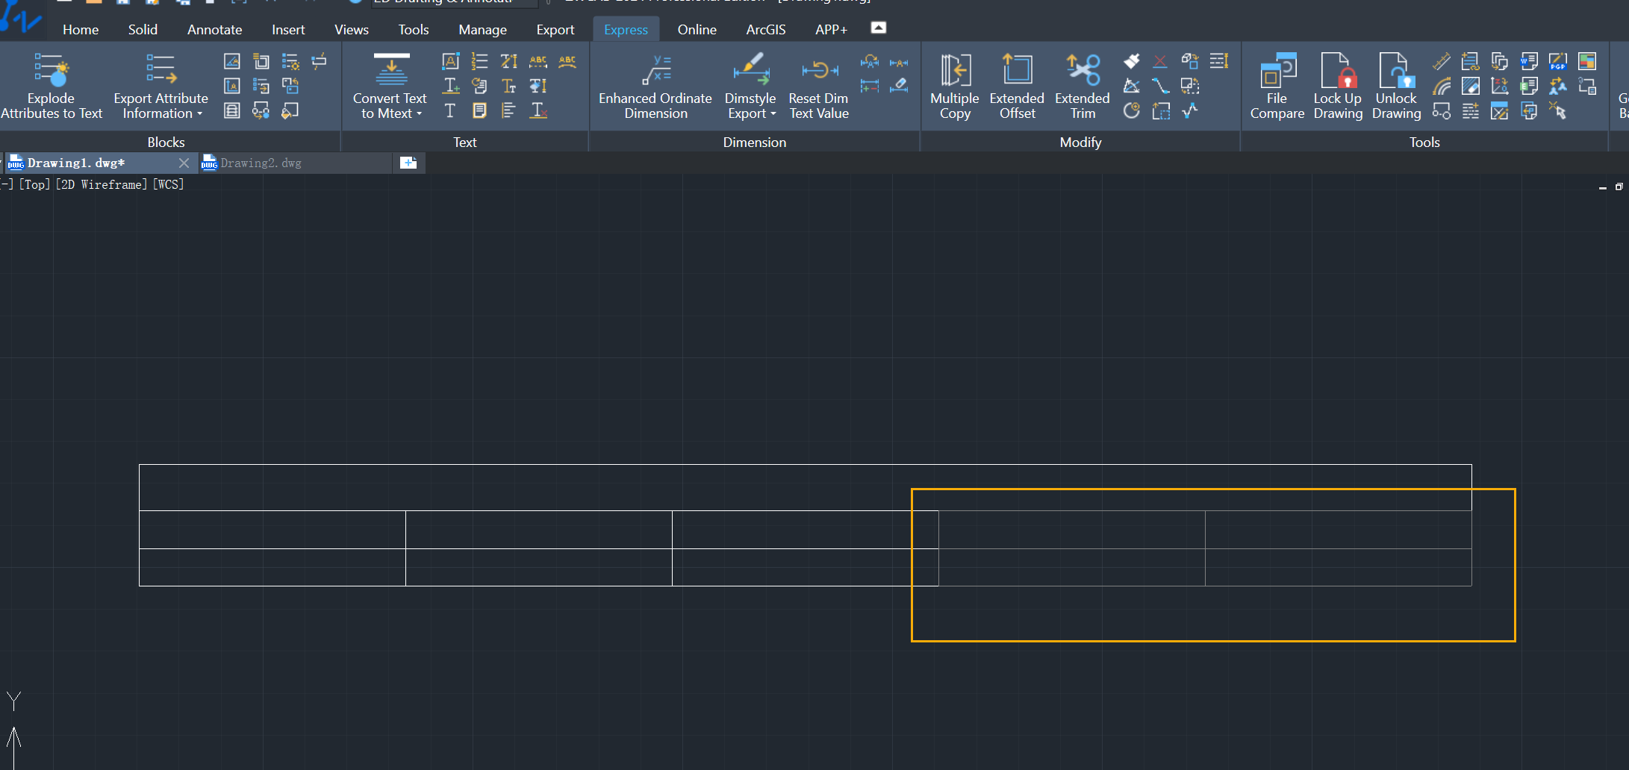Click the T with plus sign icon
This screenshot has width=1629, height=770.
(450, 86)
